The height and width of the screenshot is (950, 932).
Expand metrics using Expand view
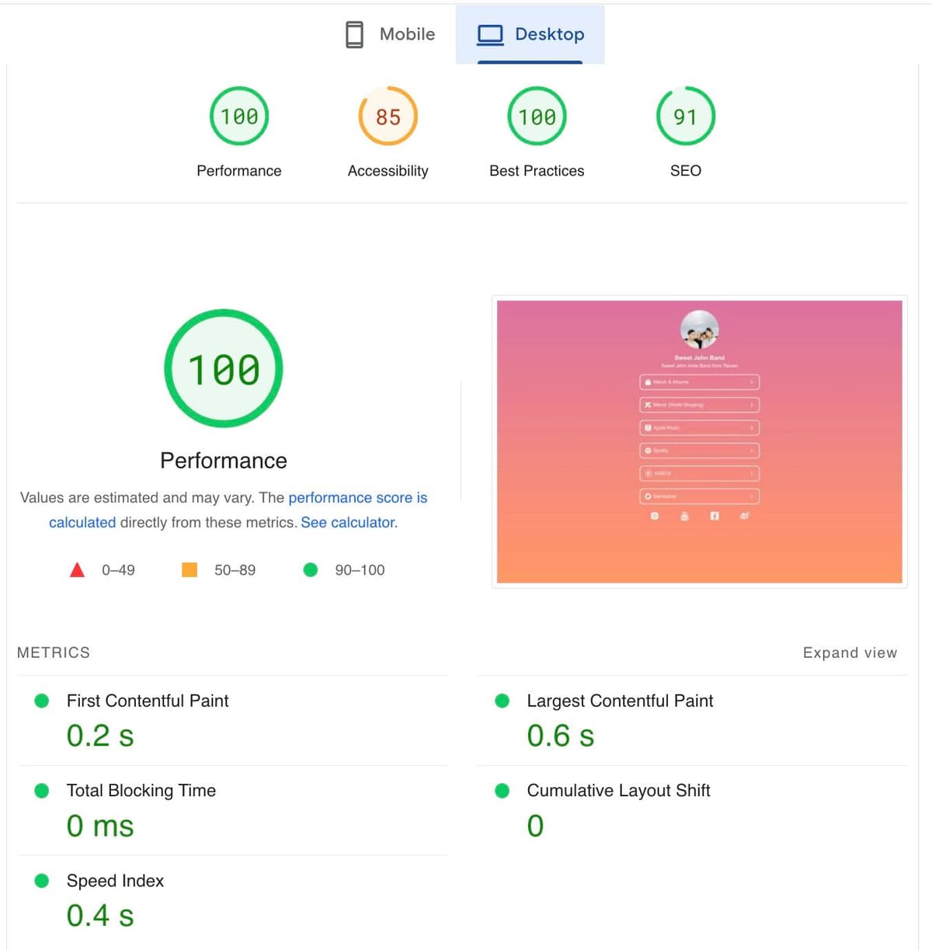[x=850, y=652]
